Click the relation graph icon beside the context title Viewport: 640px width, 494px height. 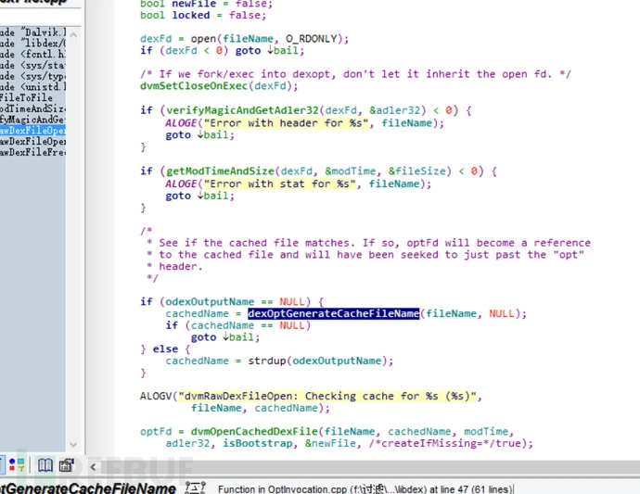pos(195,488)
